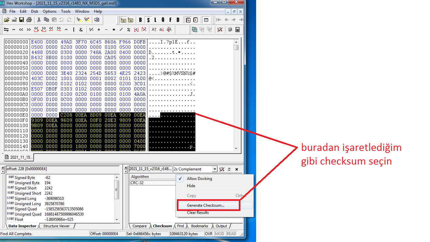Click the lower case (a↓) conversion icon

point(161,29)
